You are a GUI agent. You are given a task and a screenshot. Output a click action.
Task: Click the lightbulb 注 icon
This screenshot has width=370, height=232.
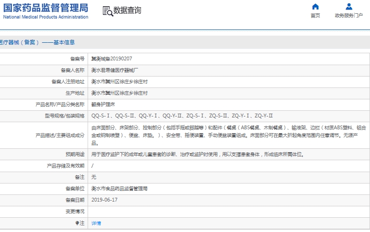(x=77, y=223)
